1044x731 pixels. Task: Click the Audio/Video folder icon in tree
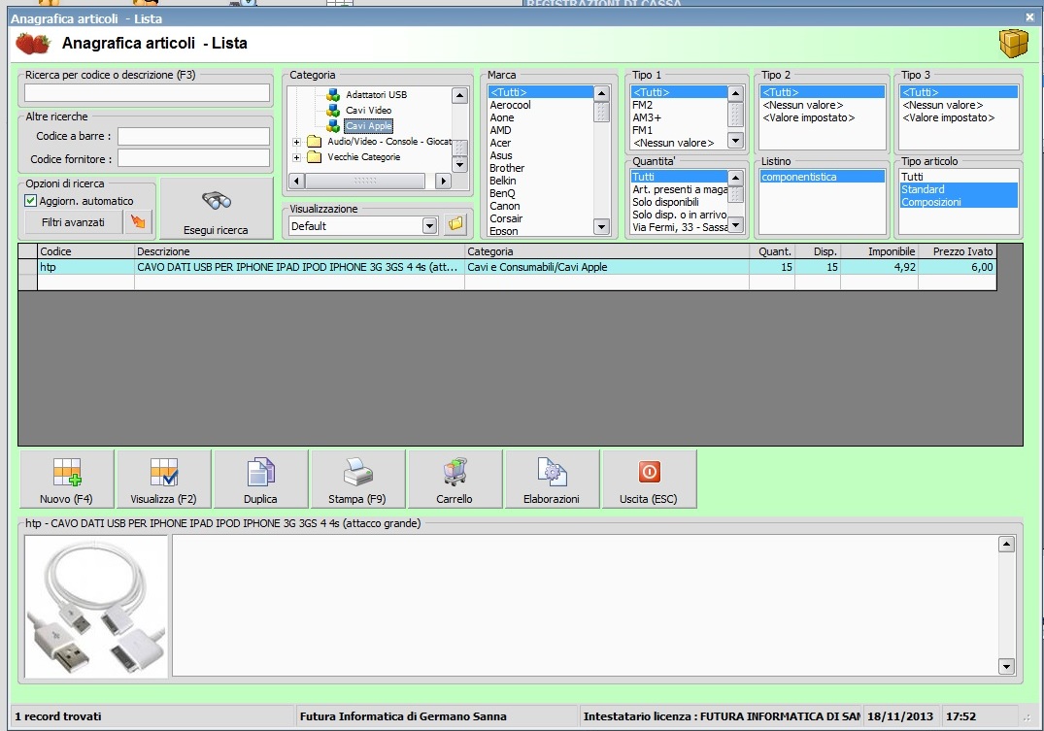[315, 141]
